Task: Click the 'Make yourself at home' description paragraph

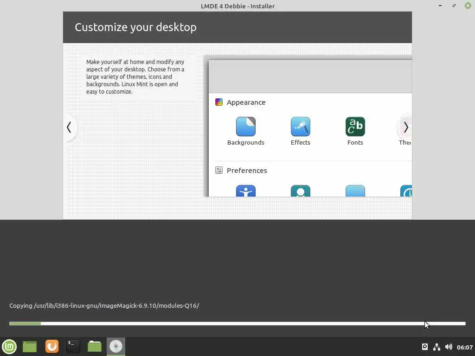Action: [135, 76]
